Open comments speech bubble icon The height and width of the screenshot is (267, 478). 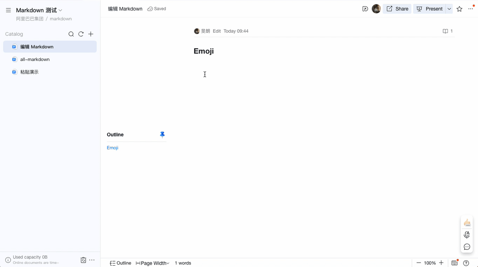(467, 247)
